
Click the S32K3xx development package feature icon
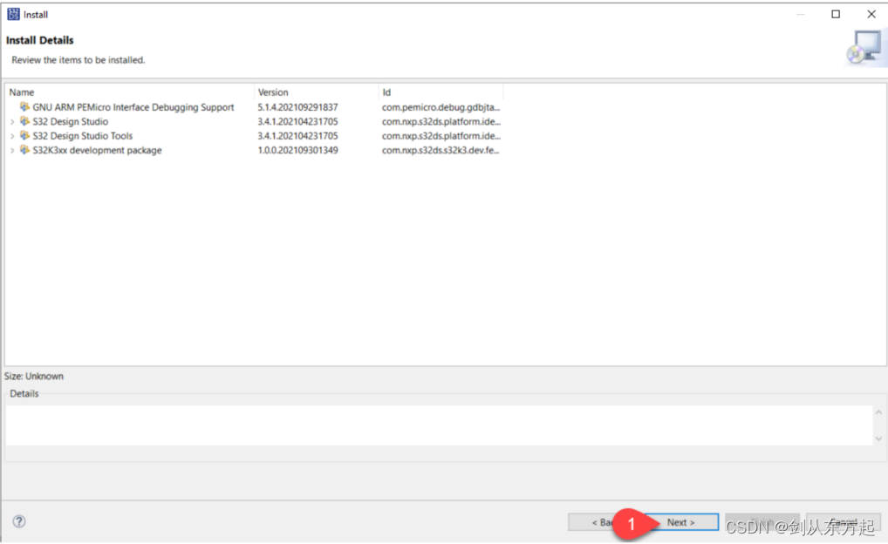coord(25,150)
